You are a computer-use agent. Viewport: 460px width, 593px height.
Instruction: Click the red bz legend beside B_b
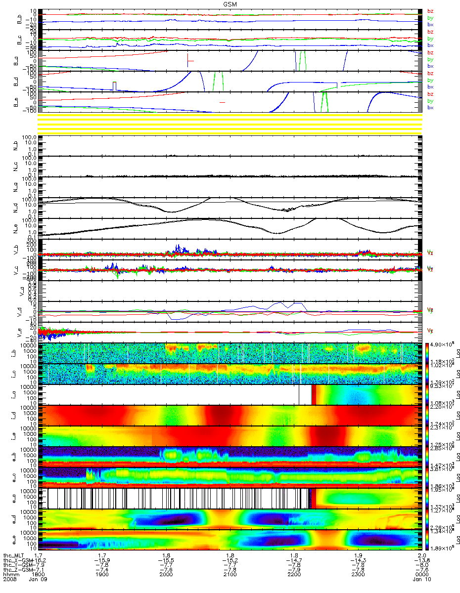tap(430, 11)
